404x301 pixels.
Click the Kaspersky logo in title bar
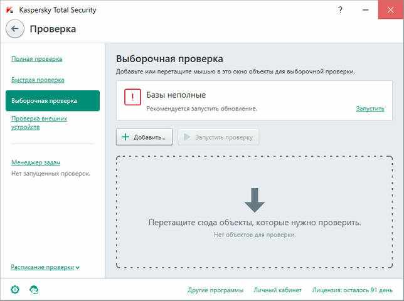click(x=9, y=10)
